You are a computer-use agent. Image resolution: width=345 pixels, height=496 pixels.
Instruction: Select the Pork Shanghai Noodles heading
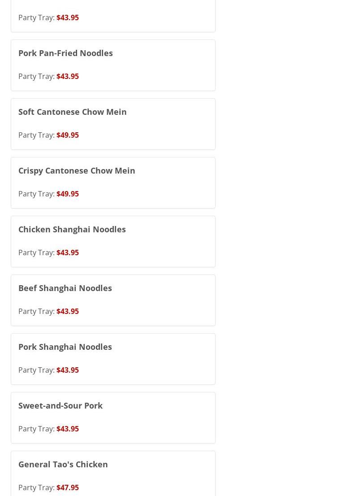(65, 347)
